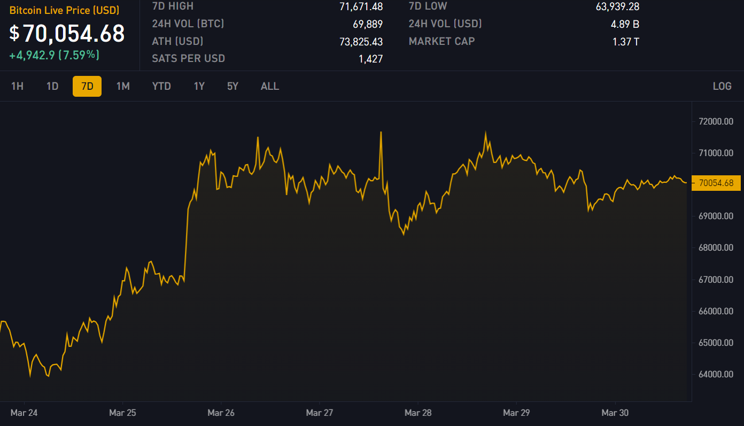The width and height of the screenshot is (744, 426).
Task: Toggle LOG scale on chart
Action: click(722, 86)
